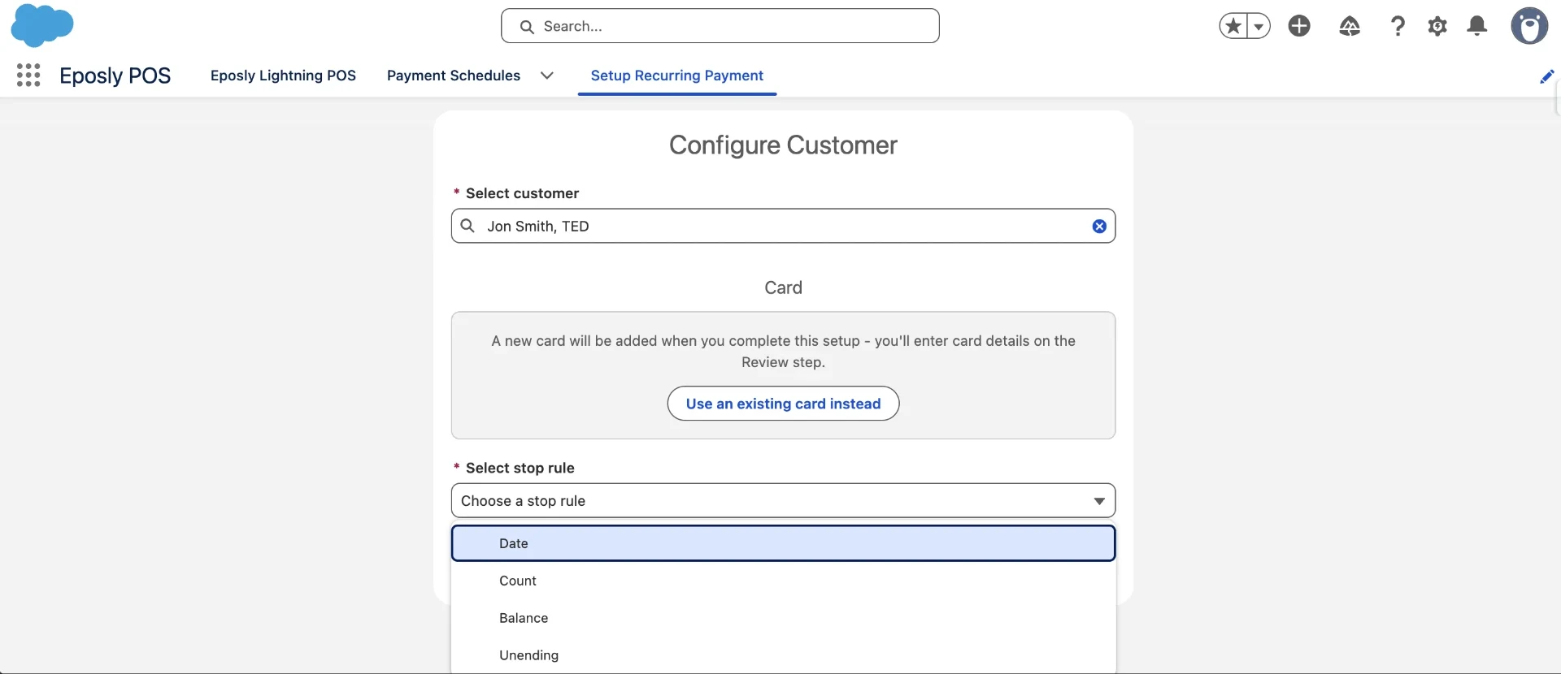Click Use an existing card instead
Screen dimensions: 1561x674
click(783, 404)
